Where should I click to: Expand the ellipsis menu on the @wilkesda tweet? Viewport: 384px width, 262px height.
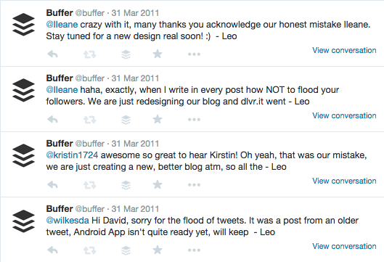[194, 250]
